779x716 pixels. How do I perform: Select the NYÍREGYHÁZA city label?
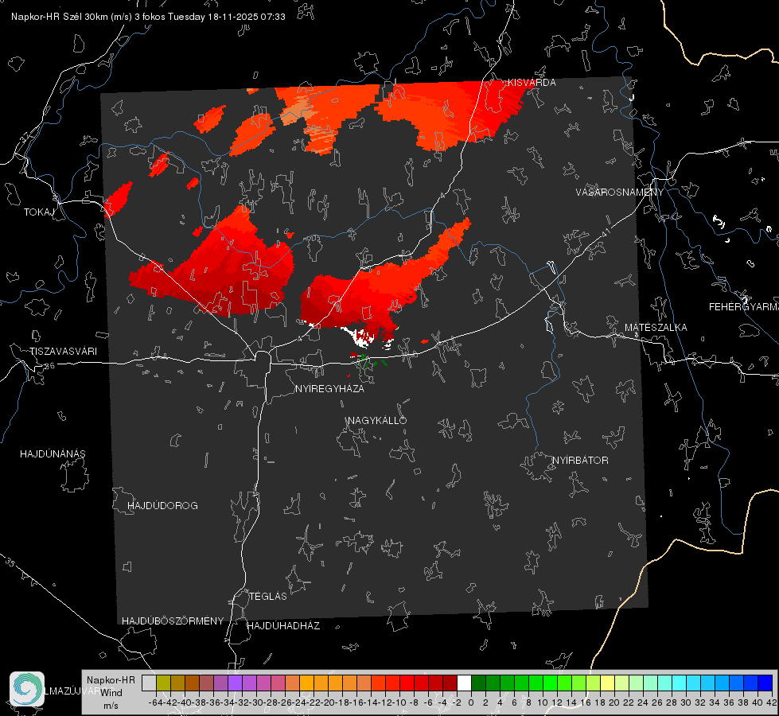click(329, 388)
